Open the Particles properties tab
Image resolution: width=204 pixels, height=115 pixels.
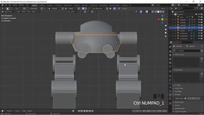click(x=170, y=84)
